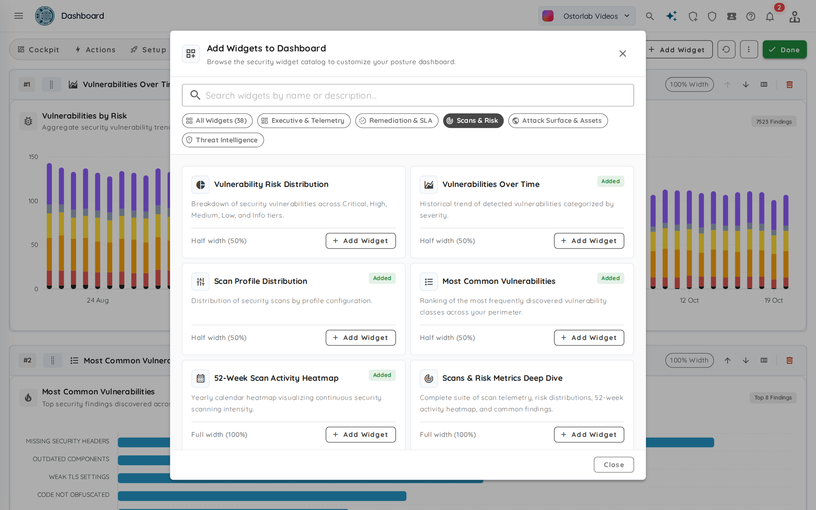
Task: Delete widget #1 with red trash icon
Action: [x=790, y=85]
